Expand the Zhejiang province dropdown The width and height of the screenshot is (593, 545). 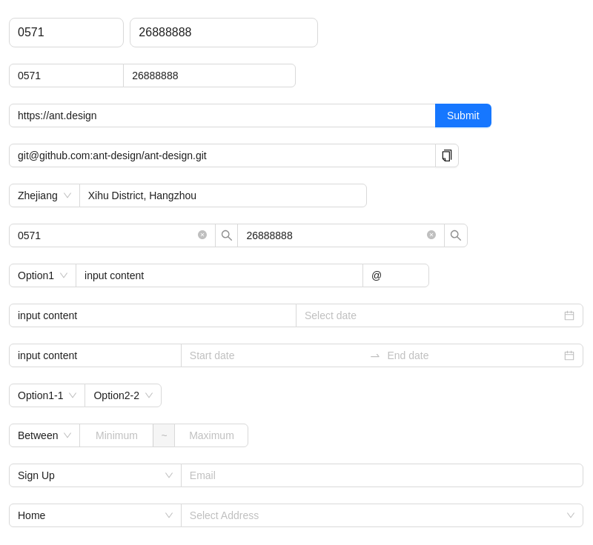(x=44, y=195)
